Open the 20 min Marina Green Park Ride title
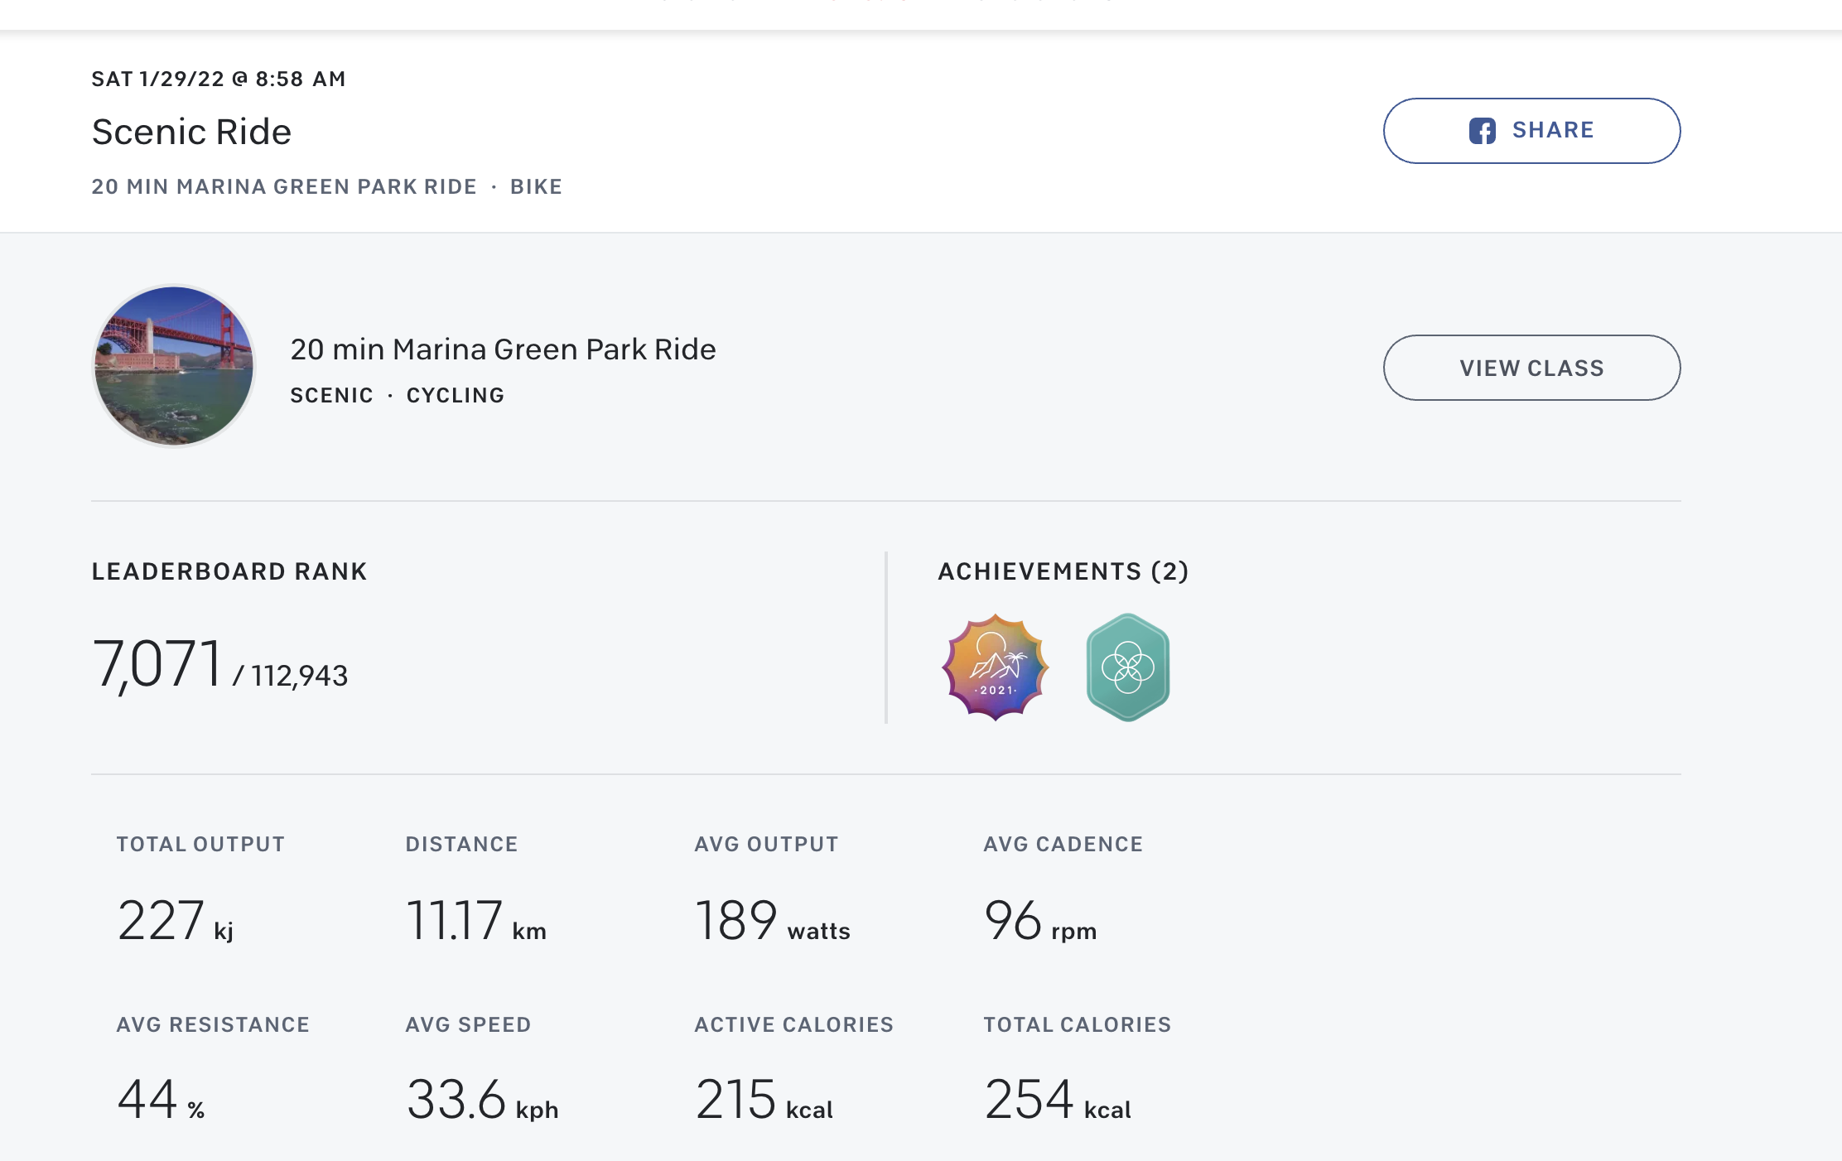Image resolution: width=1842 pixels, height=1161 pixels. coord(503,349)
